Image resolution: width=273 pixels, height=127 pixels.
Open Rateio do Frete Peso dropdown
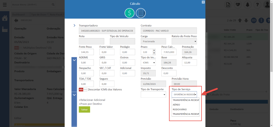tap(184, 41)
